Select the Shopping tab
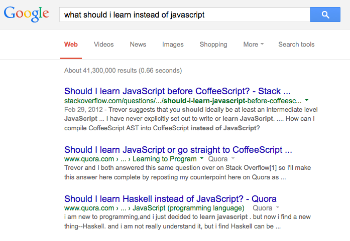 click(213, 44)
